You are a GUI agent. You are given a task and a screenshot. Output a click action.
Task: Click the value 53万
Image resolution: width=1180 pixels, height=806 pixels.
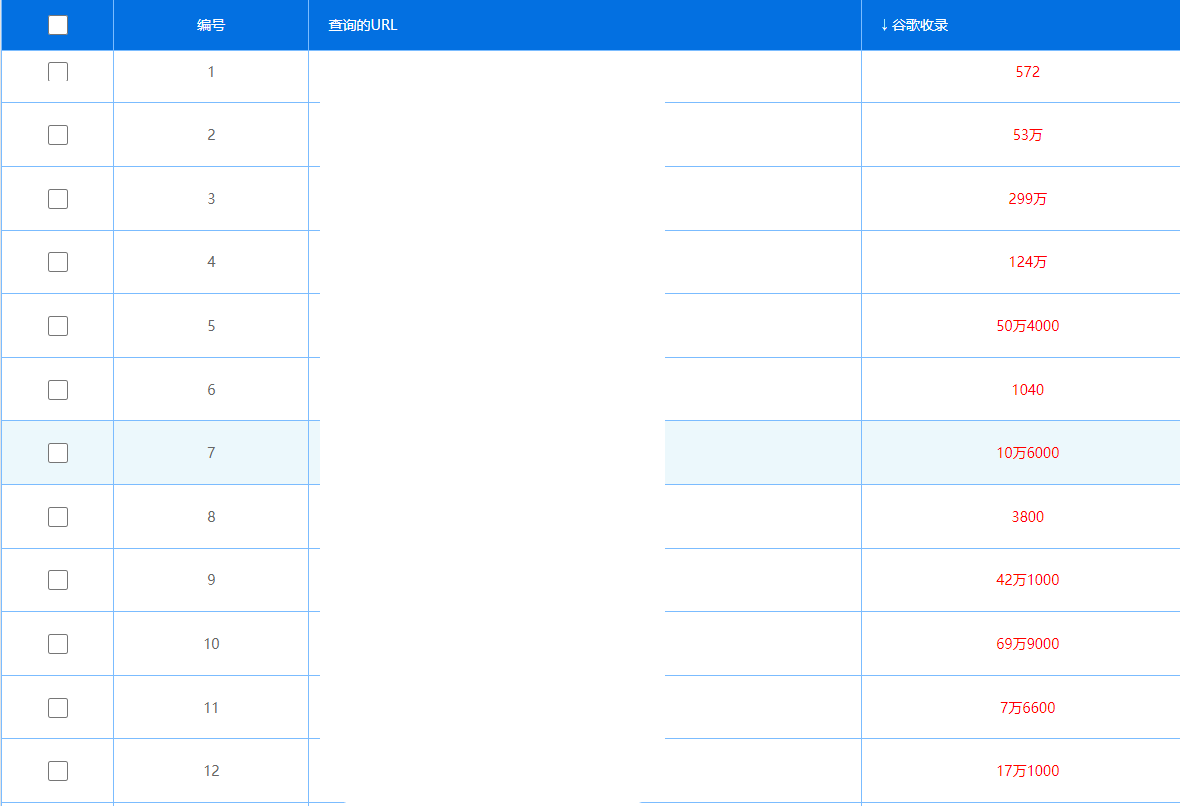pos(1027,134)
